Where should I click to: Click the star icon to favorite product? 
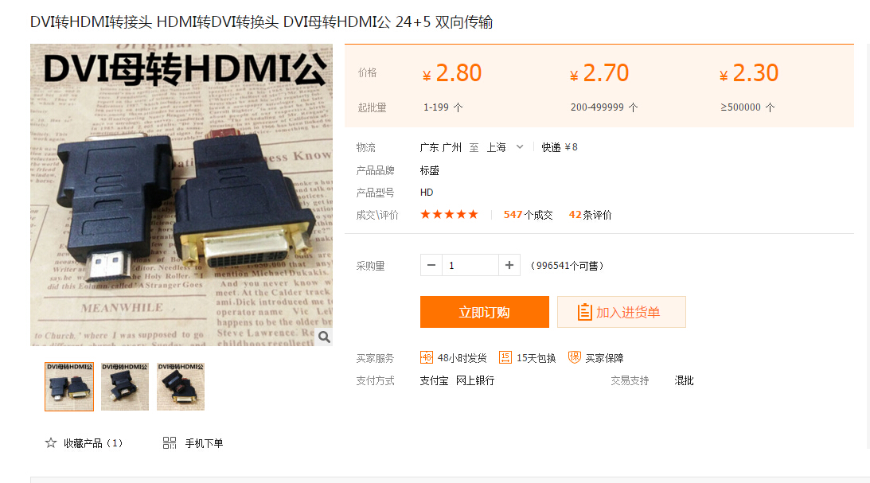tap(51, 442)
